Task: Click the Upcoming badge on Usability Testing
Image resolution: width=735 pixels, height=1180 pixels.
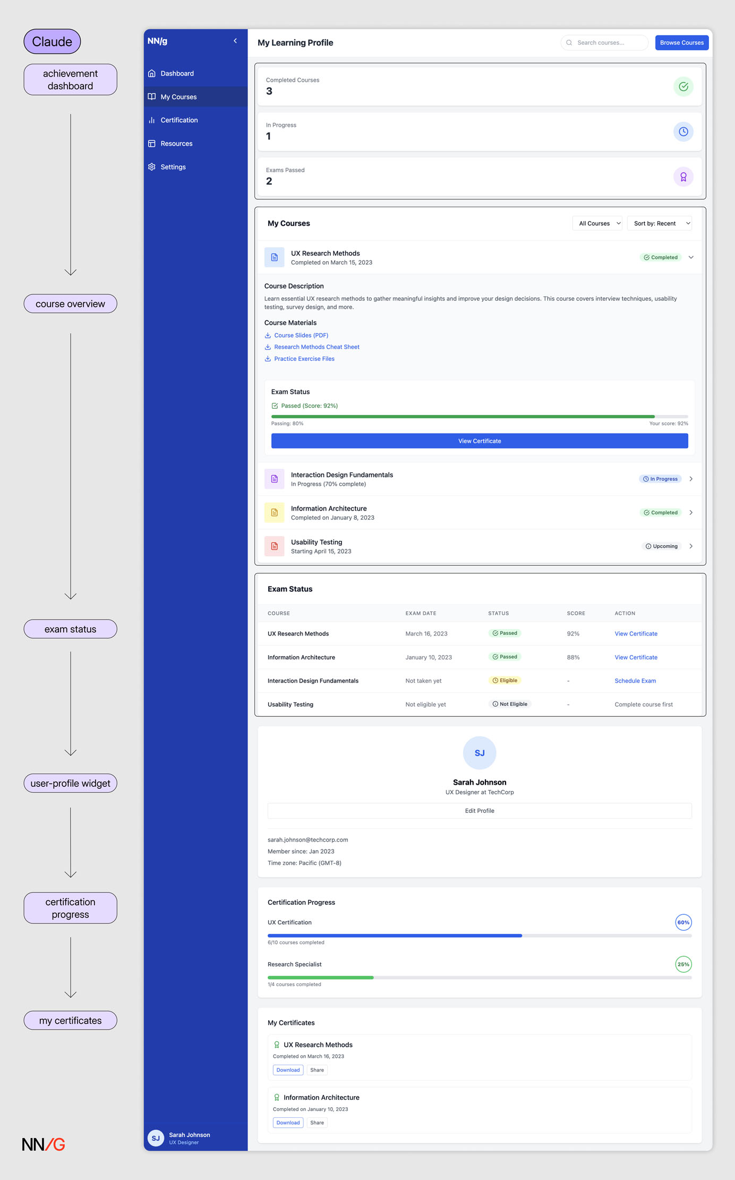Action: click(x=662, y=546)
